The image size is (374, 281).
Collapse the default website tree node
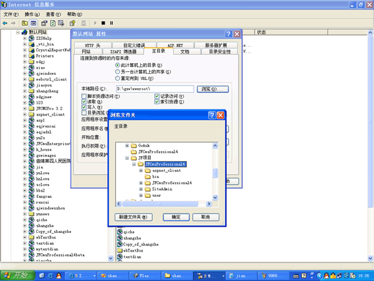[17, 32]
